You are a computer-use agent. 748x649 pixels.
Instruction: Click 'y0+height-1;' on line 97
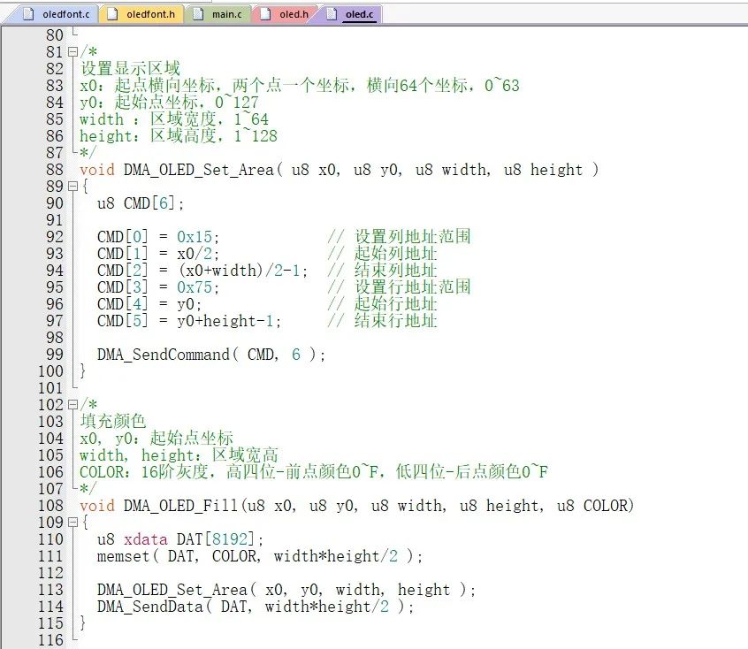pyautogui.click(x=229, y=321)
